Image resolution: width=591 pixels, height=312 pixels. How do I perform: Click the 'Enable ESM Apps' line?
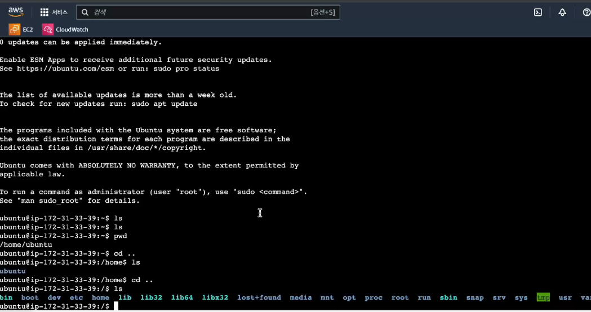coord(136,60)
